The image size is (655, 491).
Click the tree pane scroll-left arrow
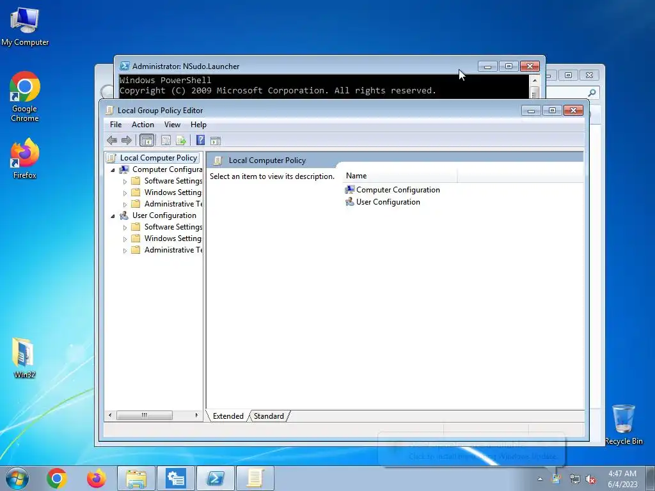click(110, 415)
